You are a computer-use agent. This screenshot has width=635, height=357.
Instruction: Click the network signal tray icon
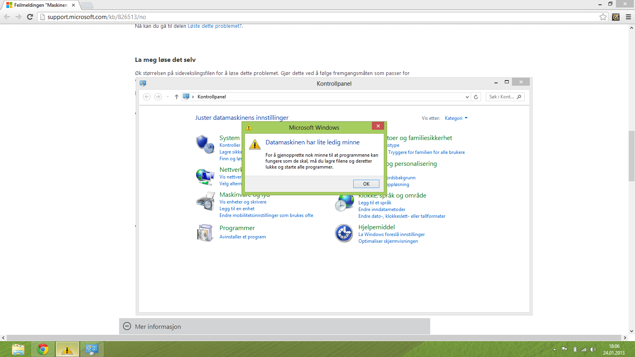coord(583,349)
